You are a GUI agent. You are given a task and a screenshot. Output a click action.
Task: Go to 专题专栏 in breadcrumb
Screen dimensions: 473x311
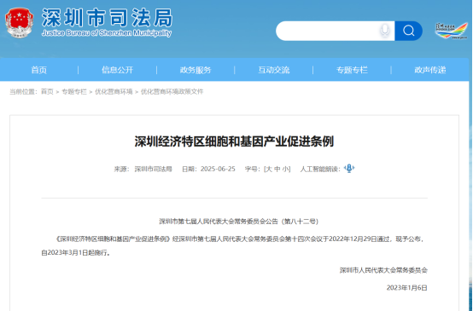[74, 91]
